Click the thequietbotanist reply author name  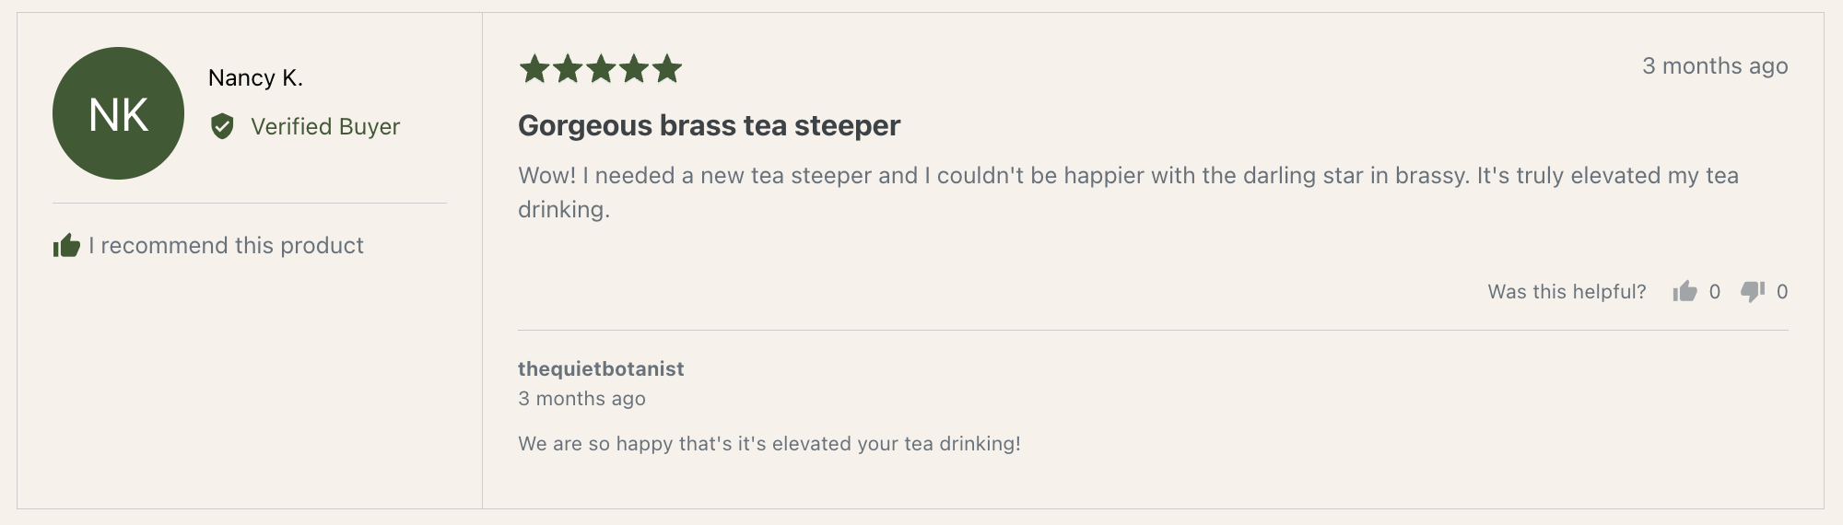tap(601, 369)
